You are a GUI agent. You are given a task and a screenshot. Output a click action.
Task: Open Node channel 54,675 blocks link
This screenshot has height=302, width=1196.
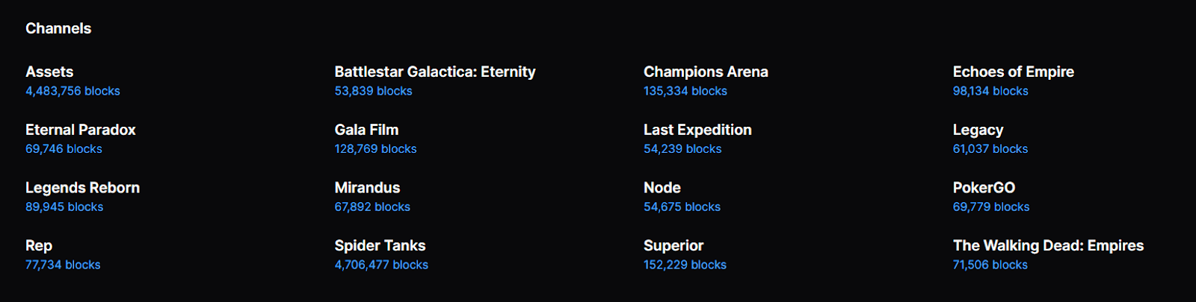[x=682, y=207]
